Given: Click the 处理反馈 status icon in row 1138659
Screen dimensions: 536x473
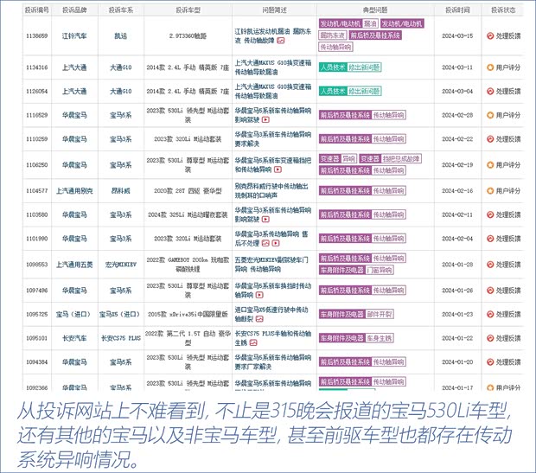Looking at the screenshot, I should (490, 36).
